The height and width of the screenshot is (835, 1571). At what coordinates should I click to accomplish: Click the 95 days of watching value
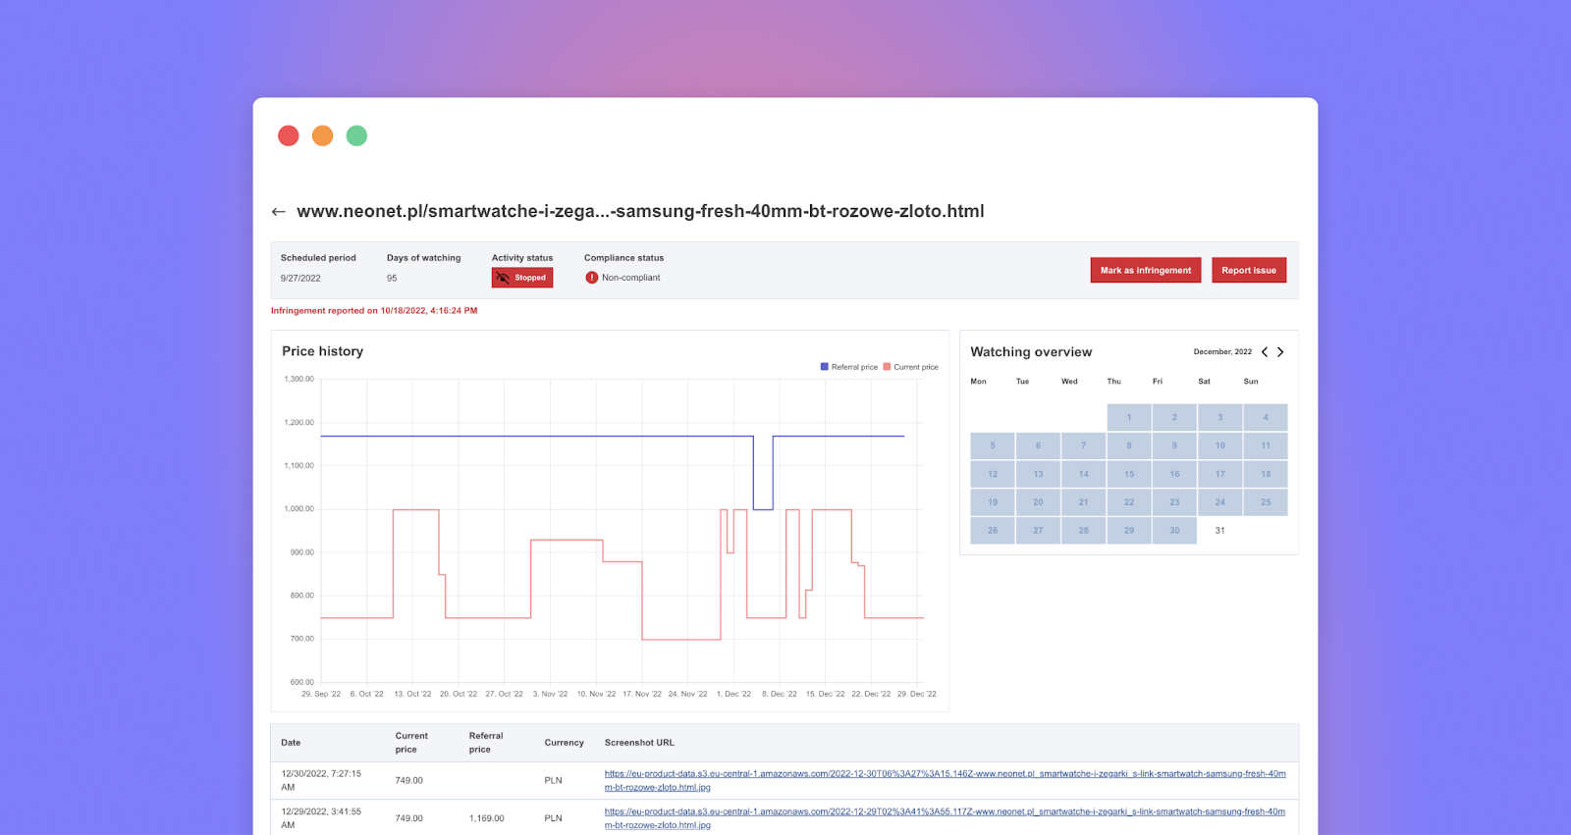tap(392, 279)
